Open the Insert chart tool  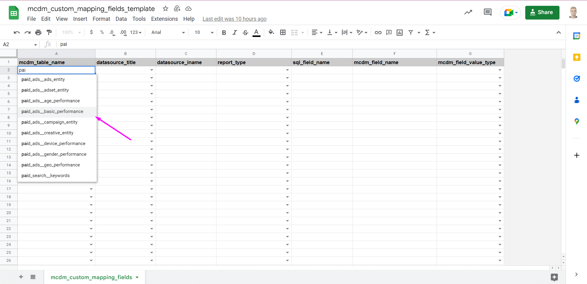(400, 32)
